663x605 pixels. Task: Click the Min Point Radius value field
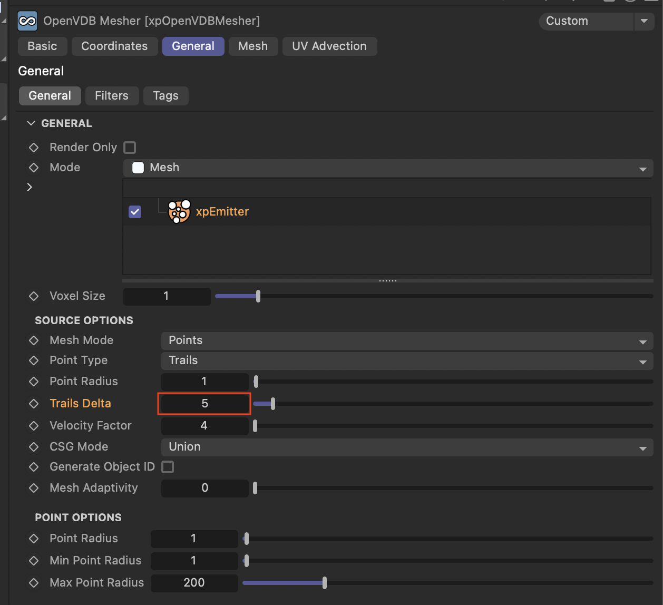194,561
